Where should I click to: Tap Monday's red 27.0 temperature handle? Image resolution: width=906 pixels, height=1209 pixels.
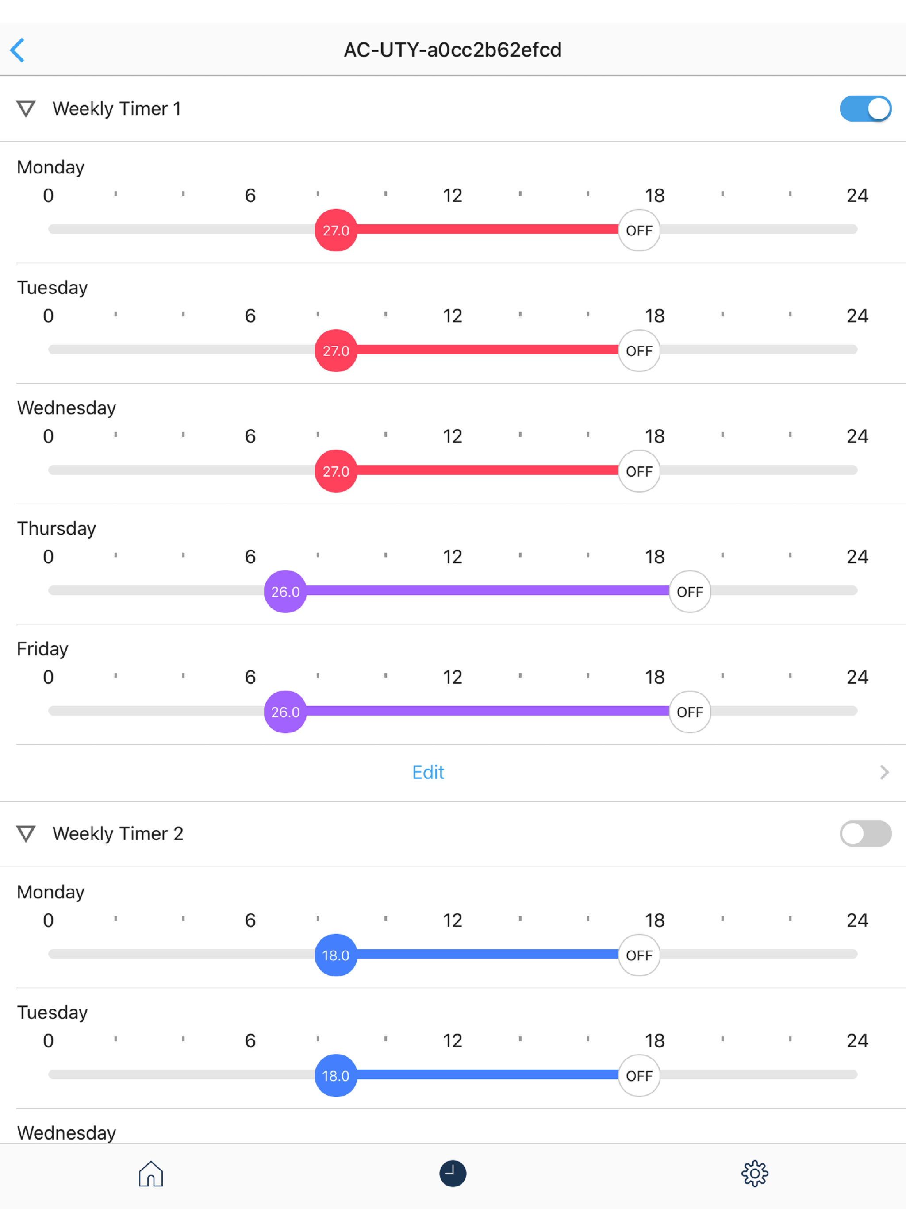pos(336,230)
